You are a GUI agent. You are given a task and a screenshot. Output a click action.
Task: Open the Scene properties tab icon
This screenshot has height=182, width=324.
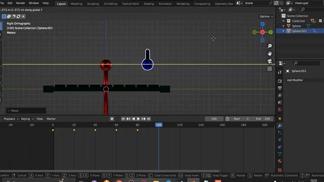tap(279, 102)
